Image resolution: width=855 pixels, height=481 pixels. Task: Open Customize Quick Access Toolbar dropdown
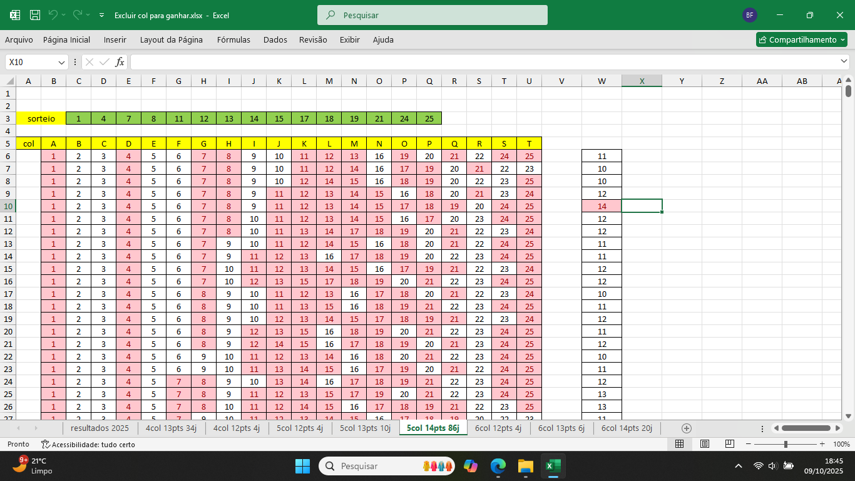[x=101, y=15]
